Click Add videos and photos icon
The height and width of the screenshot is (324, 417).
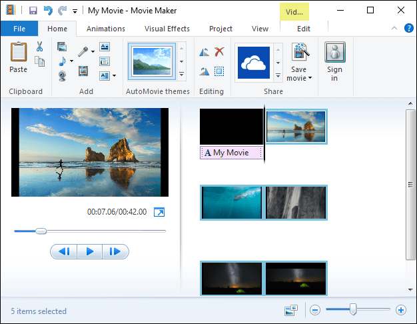tap(62, 47)
